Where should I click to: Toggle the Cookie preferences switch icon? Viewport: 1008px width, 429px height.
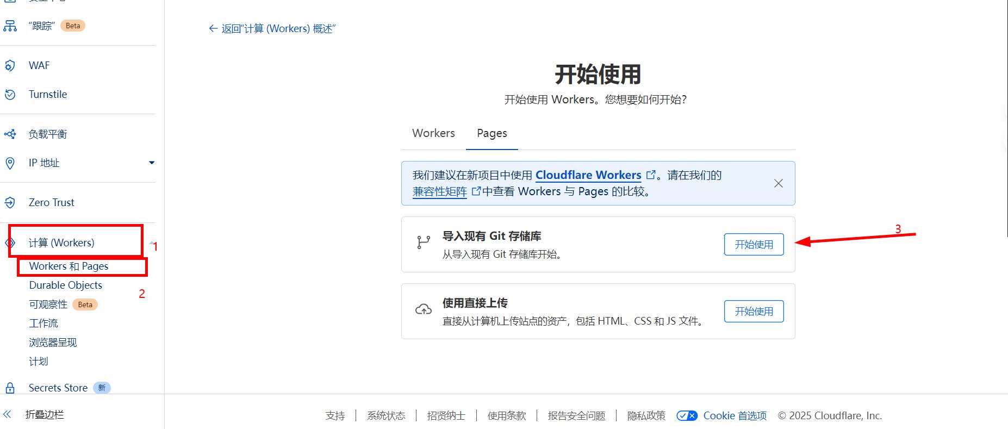(x=687, y=415)
